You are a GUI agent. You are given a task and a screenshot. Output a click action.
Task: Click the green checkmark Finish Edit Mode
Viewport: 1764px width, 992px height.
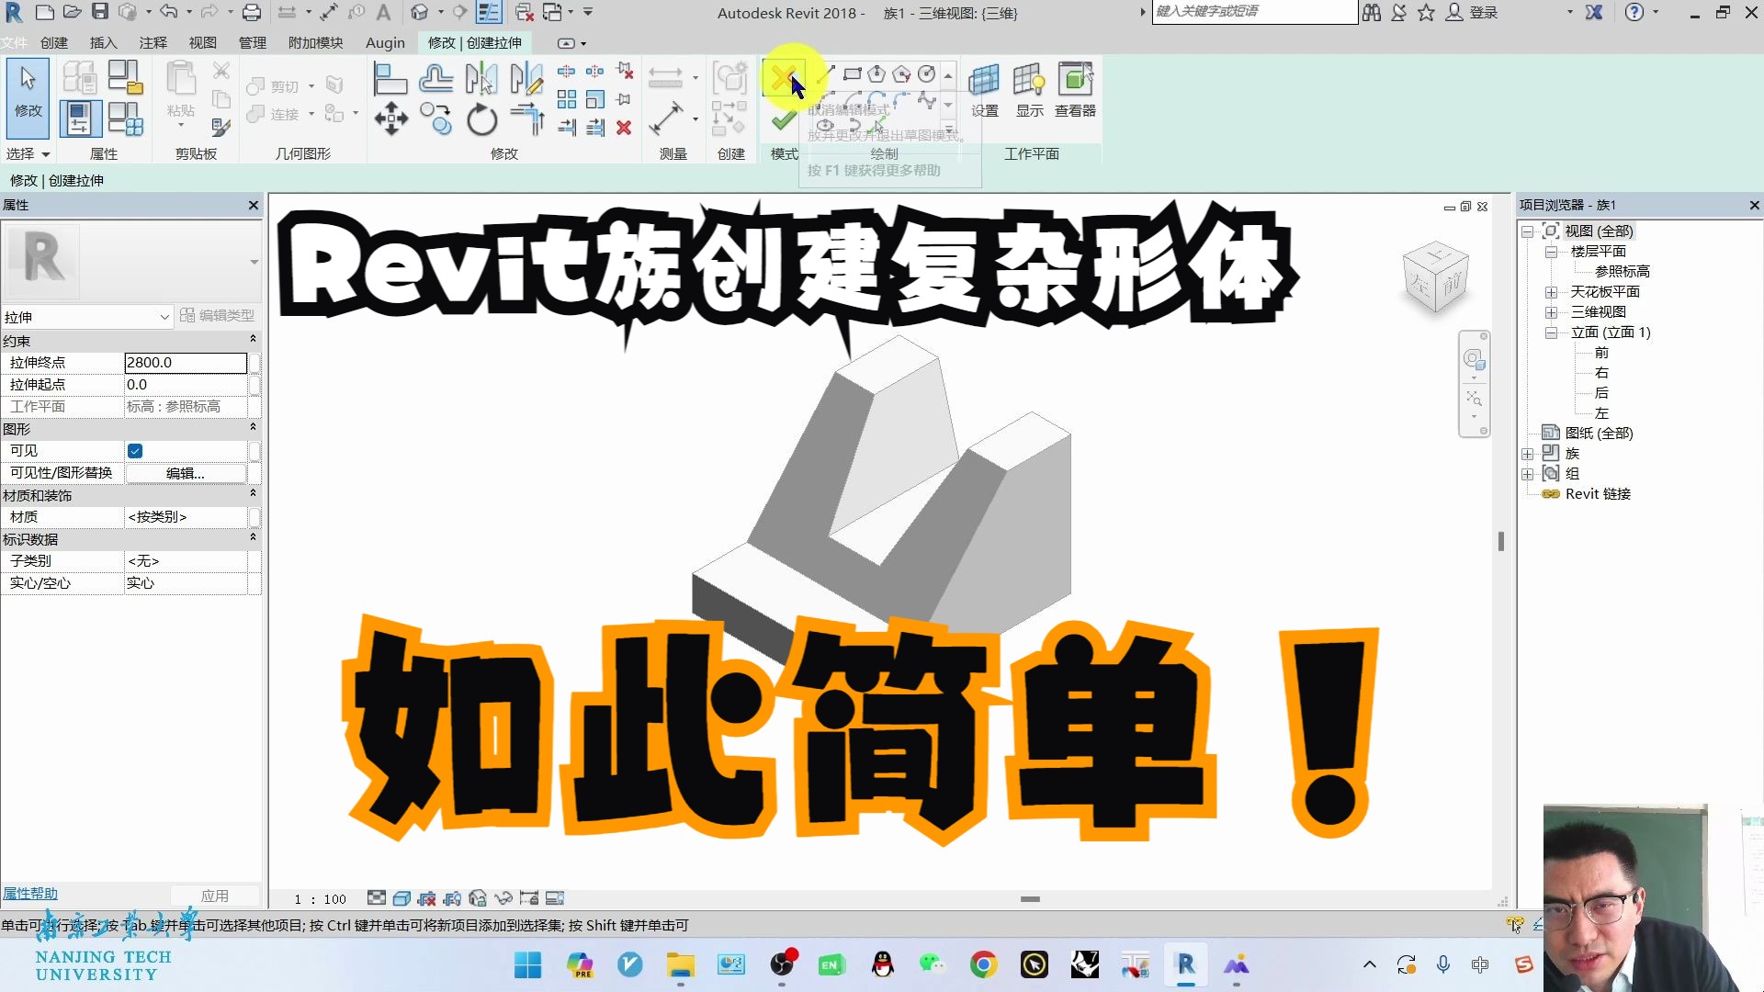(x=784, y=120)
